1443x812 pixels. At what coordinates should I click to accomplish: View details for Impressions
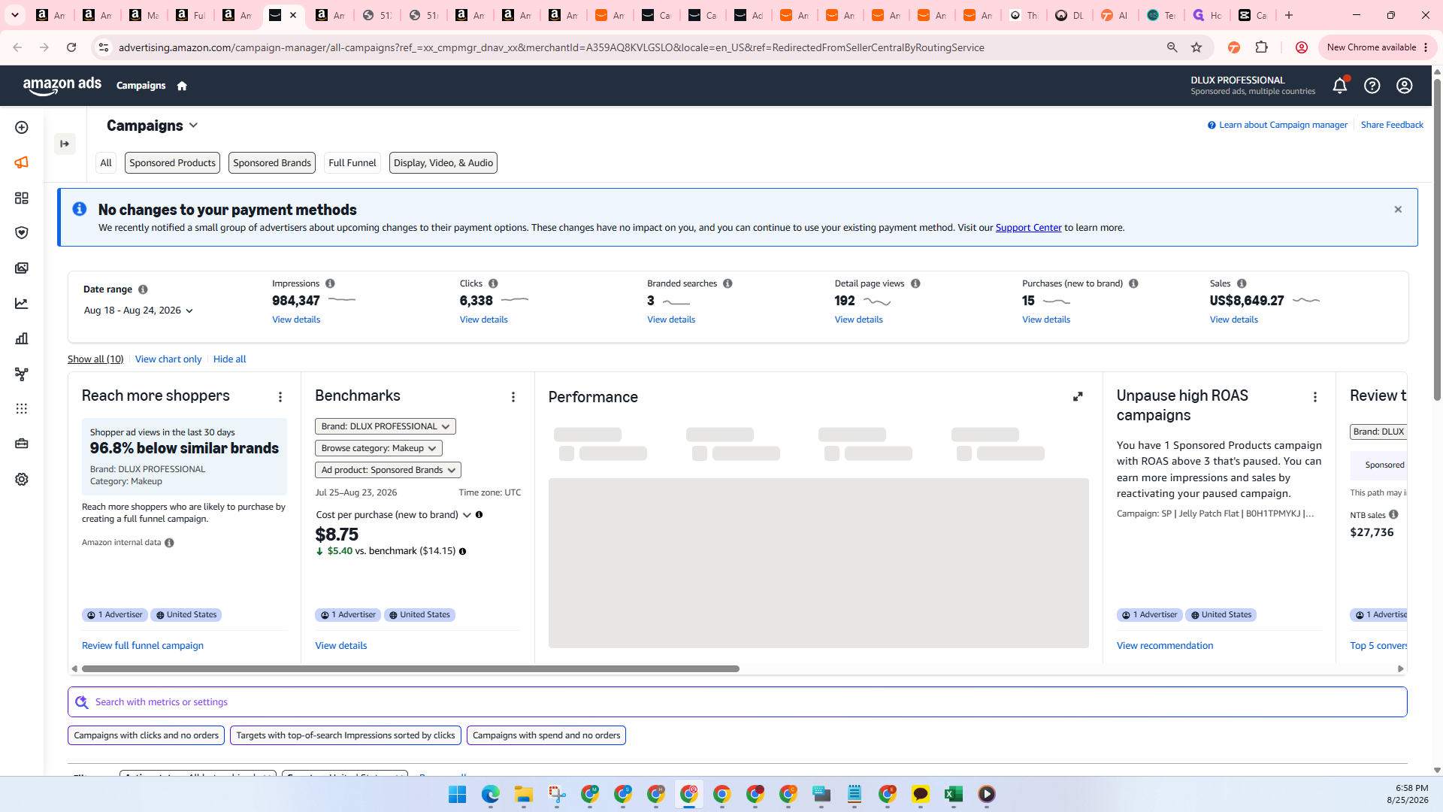tap(296, 320)
